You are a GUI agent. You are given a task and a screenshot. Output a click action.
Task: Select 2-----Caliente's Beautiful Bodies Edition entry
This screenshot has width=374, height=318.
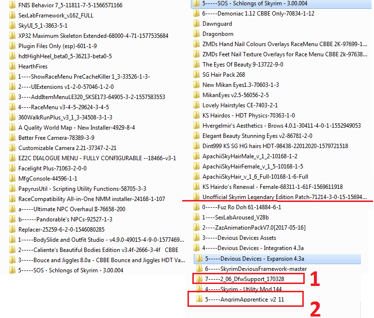pos(98,250)
